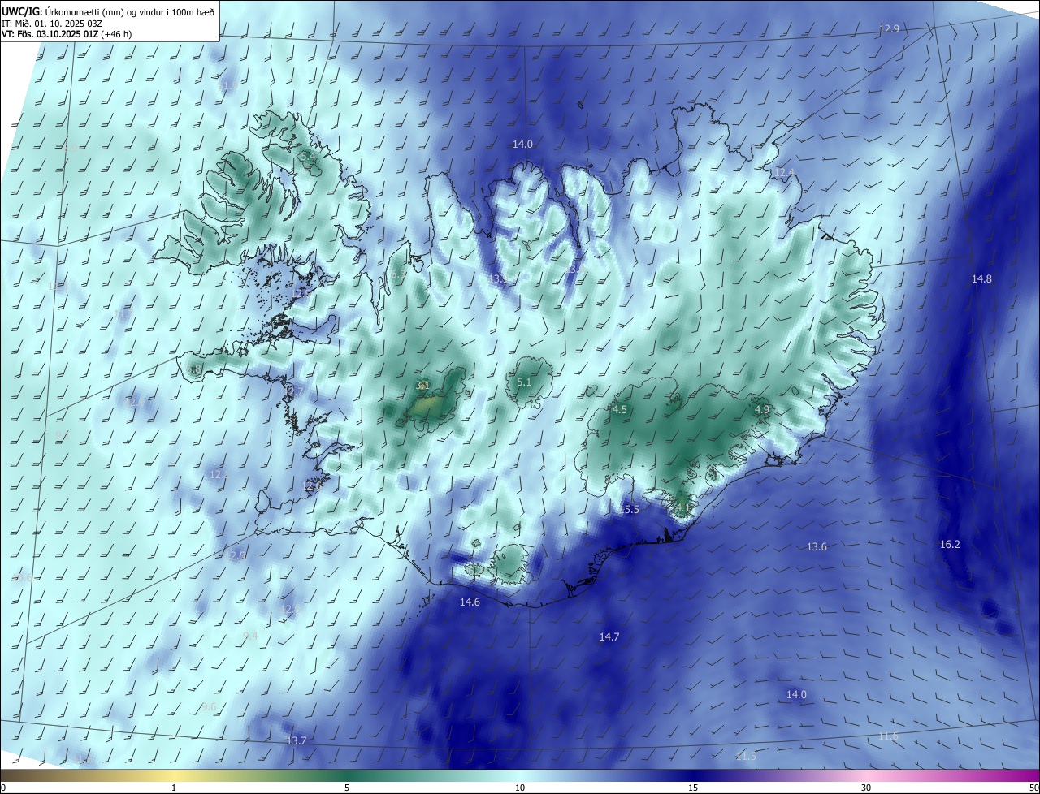Click the 14.0 value in the southeast ocean

click(796, 694)
